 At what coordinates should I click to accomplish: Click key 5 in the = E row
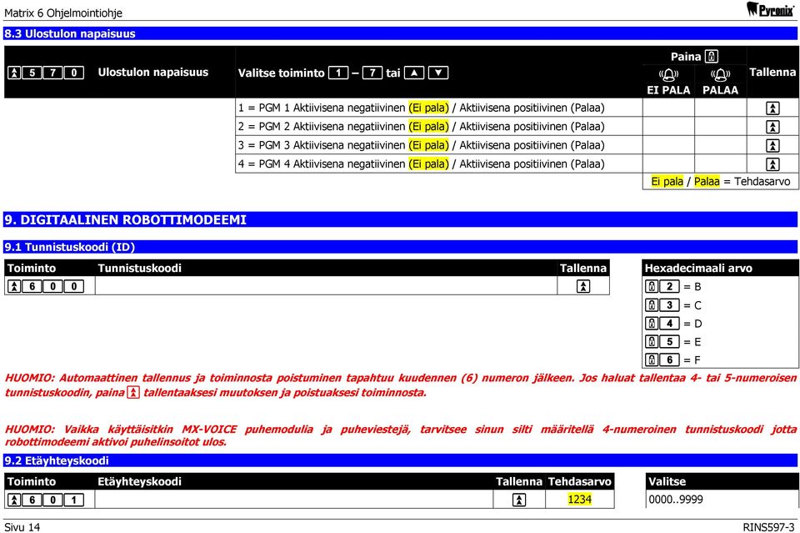pos(669,341)
